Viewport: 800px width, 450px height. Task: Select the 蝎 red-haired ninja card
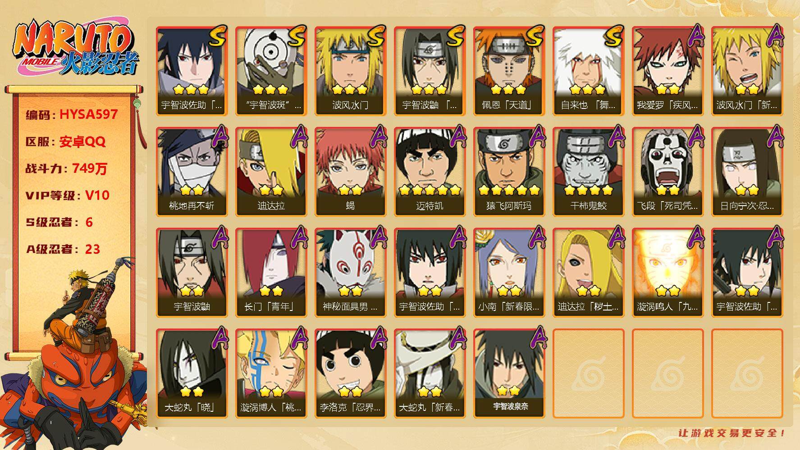(x=350, y=172)
